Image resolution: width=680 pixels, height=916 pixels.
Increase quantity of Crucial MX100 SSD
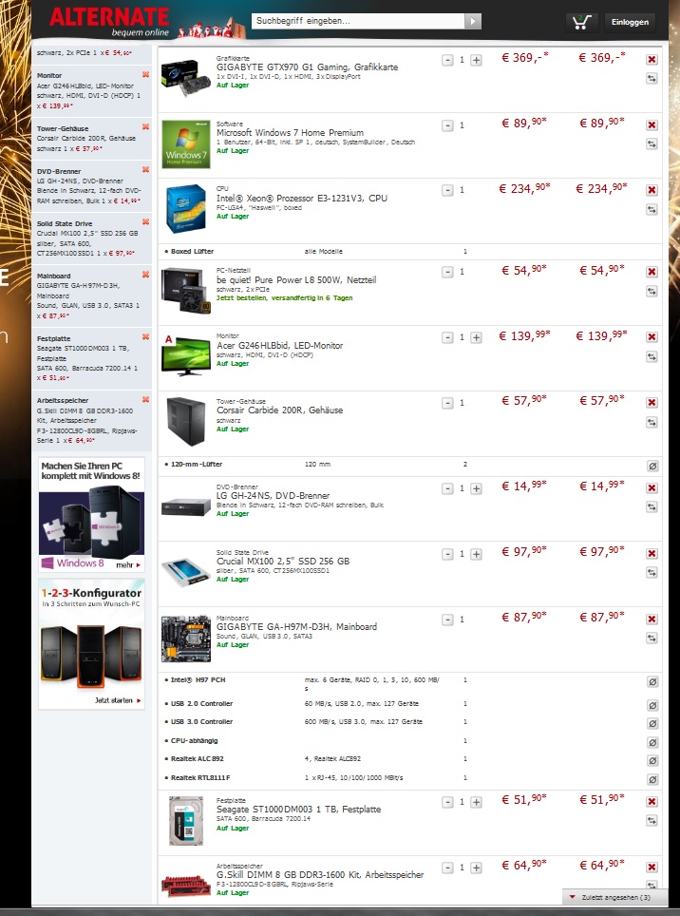(477, 554)
